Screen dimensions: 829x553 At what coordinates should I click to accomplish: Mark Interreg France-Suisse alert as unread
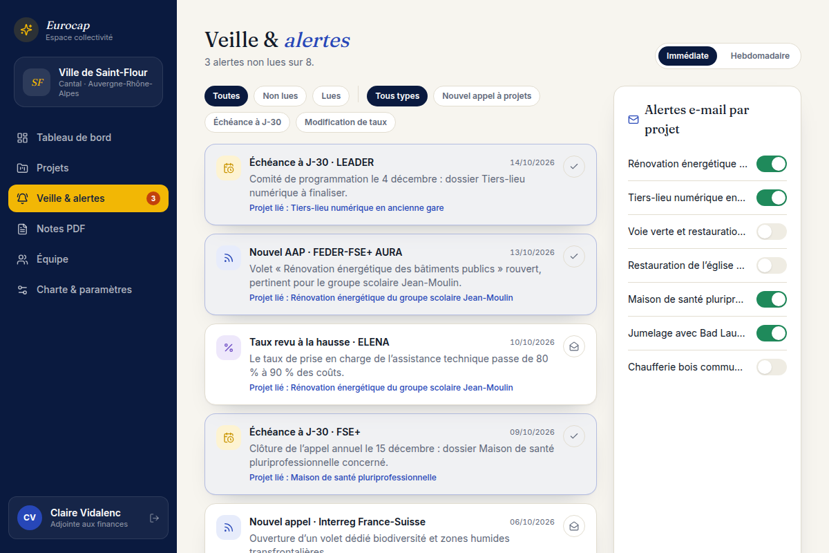(574, 526)
